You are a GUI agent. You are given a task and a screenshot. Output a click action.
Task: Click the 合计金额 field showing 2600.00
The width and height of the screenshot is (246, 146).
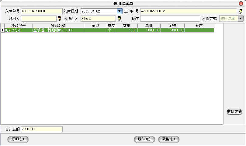click(x=42, y=129)
